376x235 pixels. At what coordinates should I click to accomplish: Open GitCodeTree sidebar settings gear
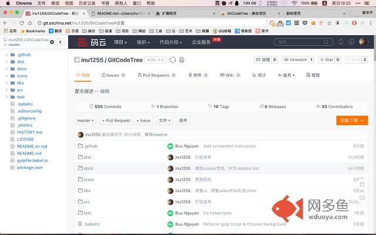click(x=52, y=42)
